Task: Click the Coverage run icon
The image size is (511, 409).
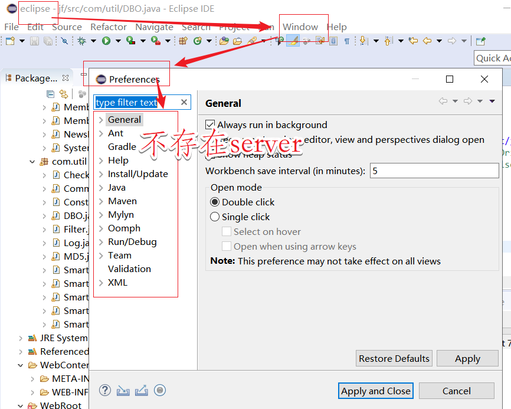Action: pyautogui.click(x=130, y=41)
